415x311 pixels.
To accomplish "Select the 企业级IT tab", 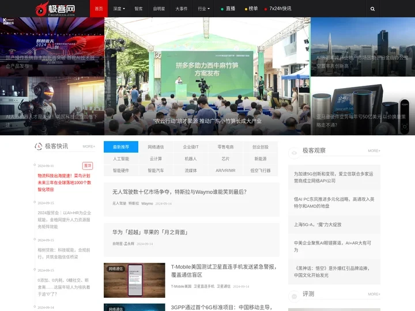I will 191,147.
